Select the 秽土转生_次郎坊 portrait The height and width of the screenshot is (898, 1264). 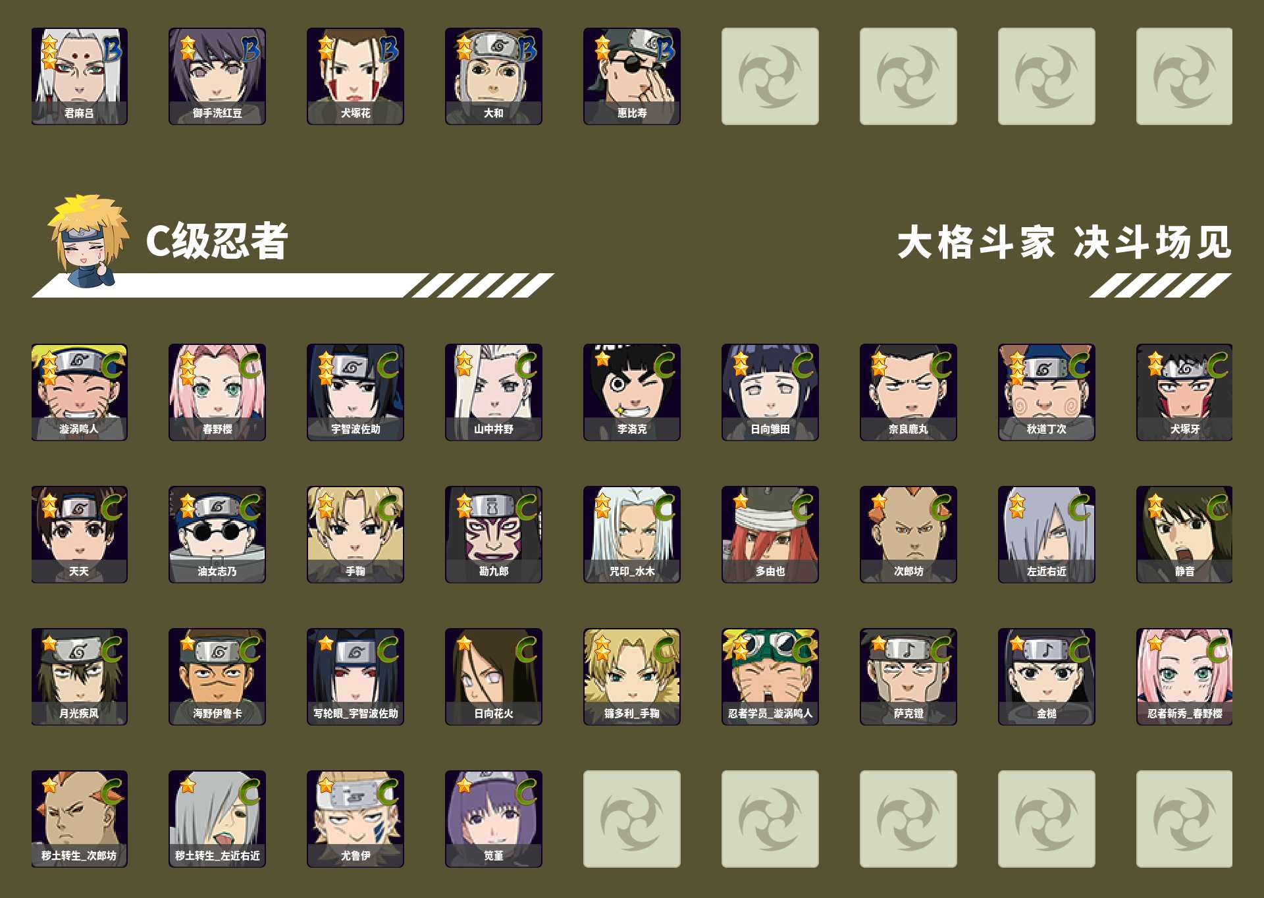79,819
